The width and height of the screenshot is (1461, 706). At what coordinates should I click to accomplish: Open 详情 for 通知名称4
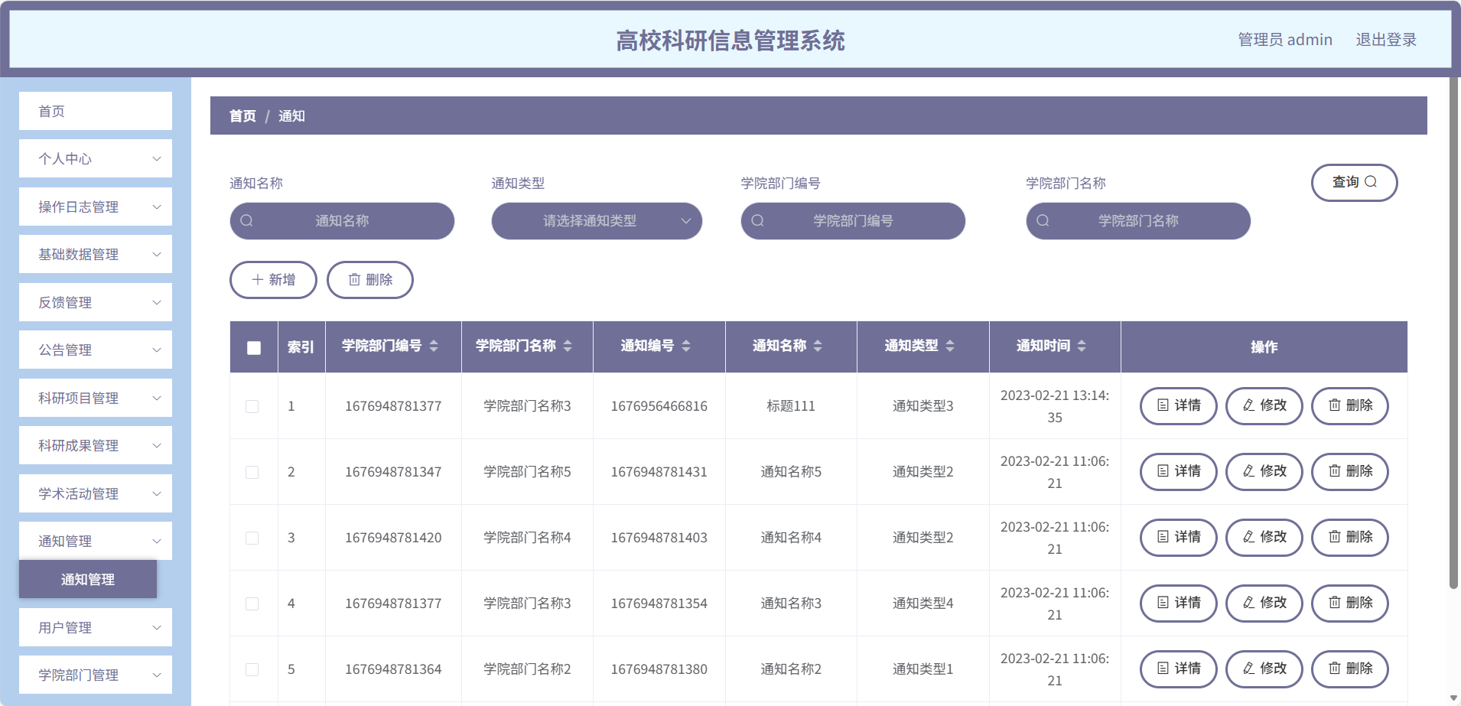click(1179, 537)
